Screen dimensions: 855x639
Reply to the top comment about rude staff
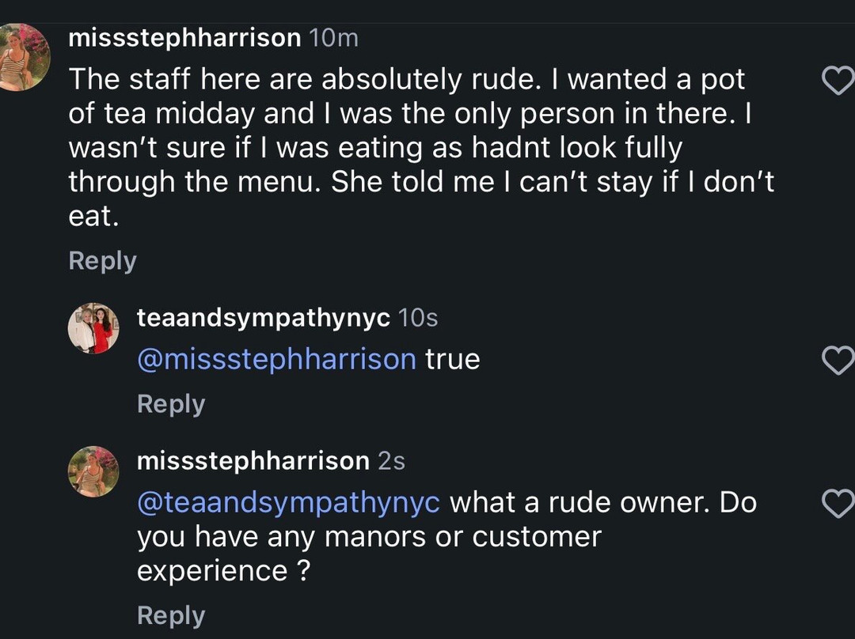tap(102, 261)
